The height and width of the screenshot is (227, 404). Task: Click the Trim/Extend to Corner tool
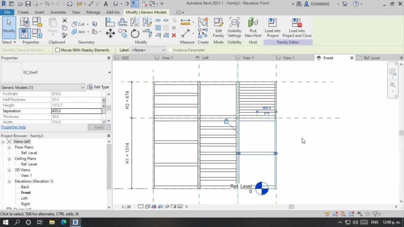coord(147,33)
